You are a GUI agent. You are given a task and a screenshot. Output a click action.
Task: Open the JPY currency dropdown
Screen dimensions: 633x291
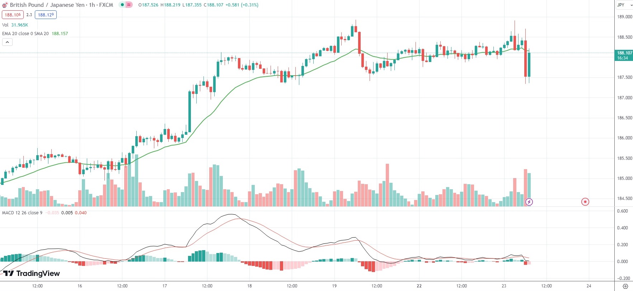pyautogui.click(x=624, y=5)
